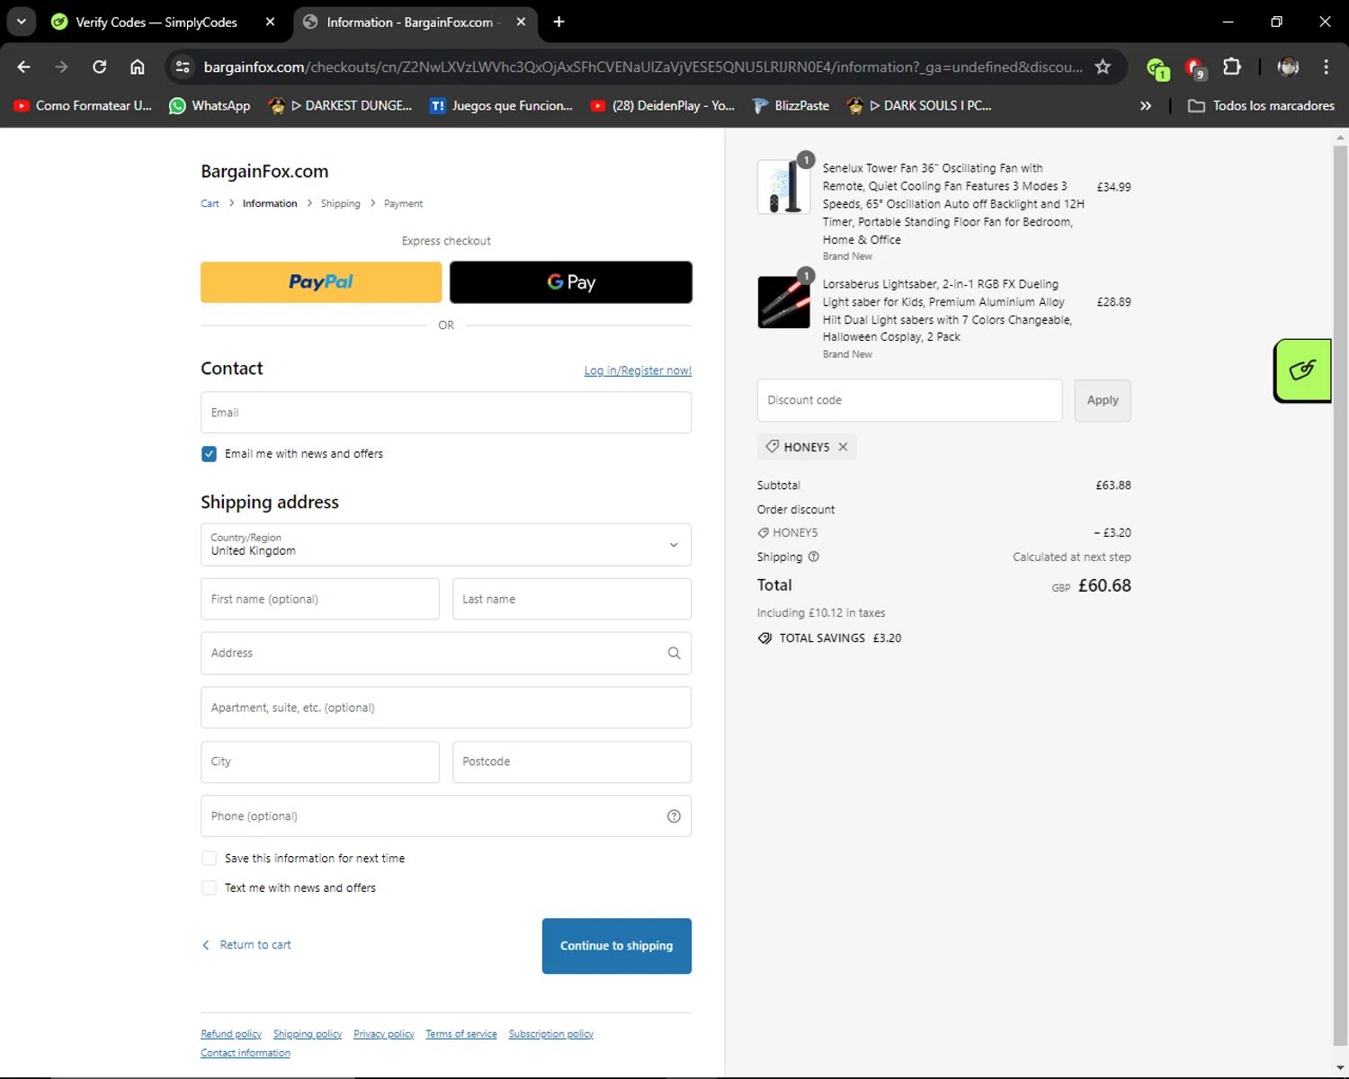Open Como Formatear U... bookmark

pos(83,105)
